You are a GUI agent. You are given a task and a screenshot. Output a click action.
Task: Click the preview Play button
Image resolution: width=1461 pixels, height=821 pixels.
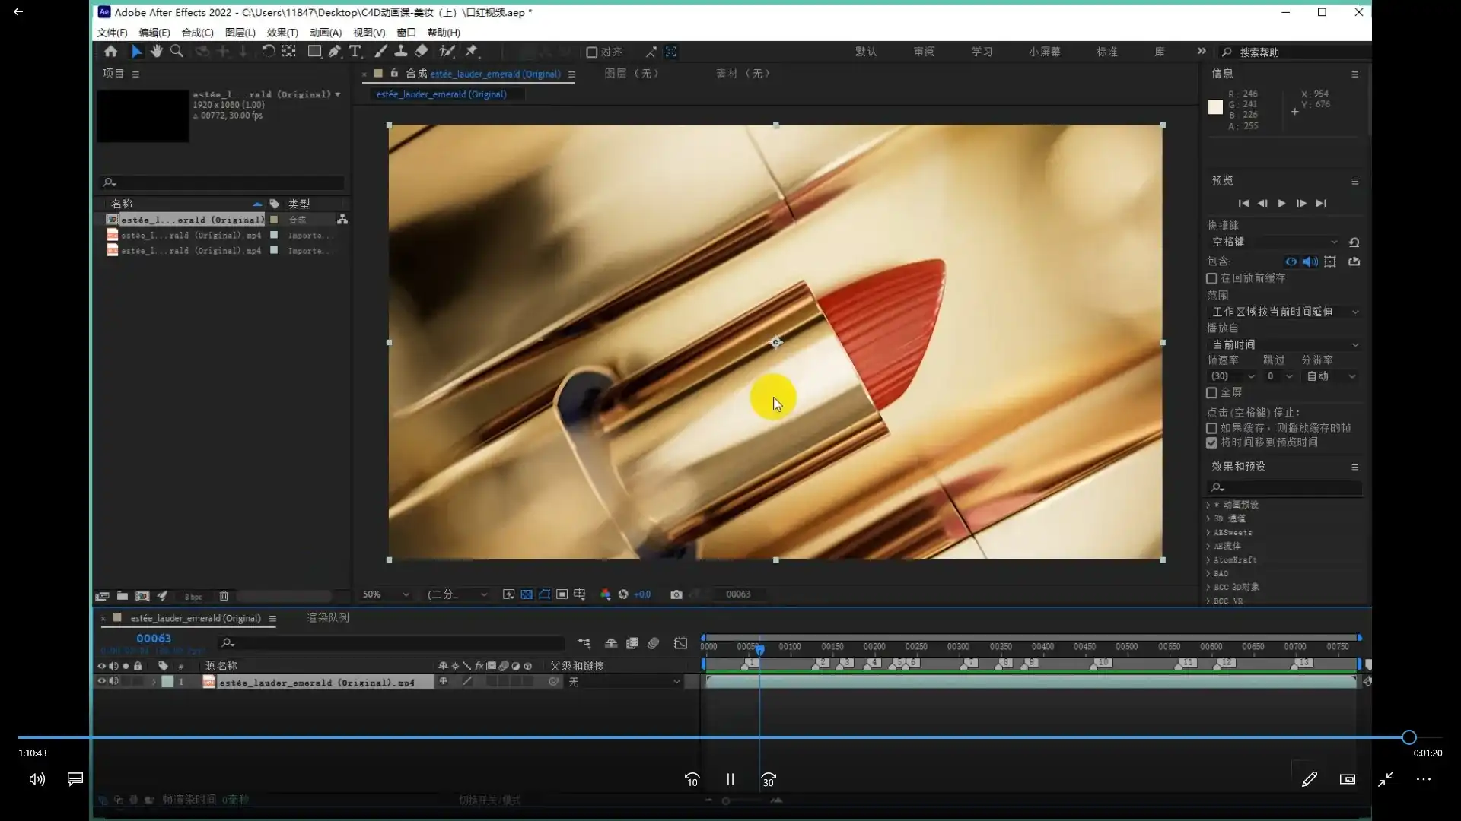[1282, 203]
